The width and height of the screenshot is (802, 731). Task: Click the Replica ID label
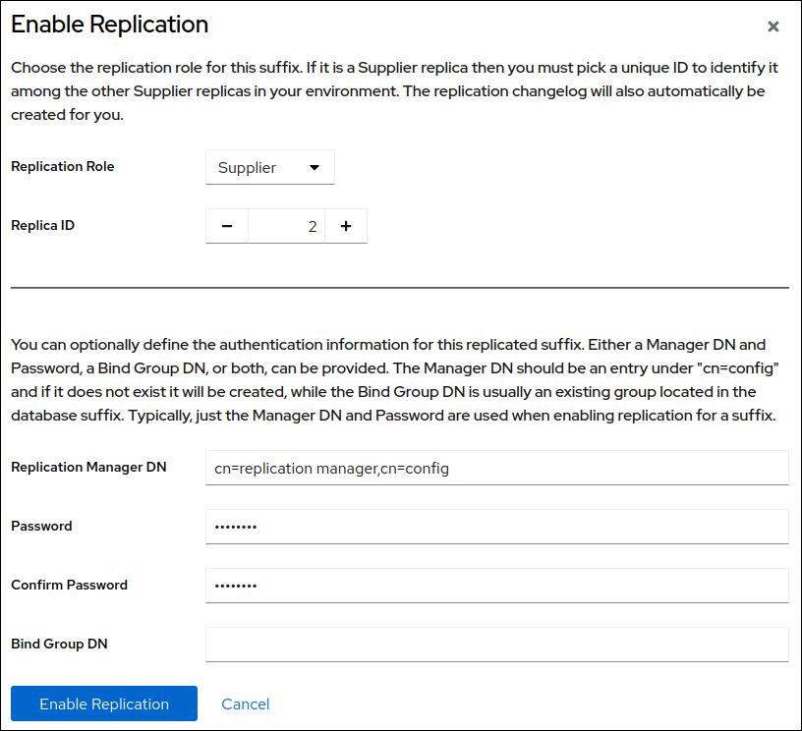tap(42, 225)
